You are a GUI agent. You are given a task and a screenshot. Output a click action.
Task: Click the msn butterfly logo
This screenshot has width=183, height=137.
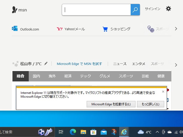pyautogui.click(x=14, y=10)
